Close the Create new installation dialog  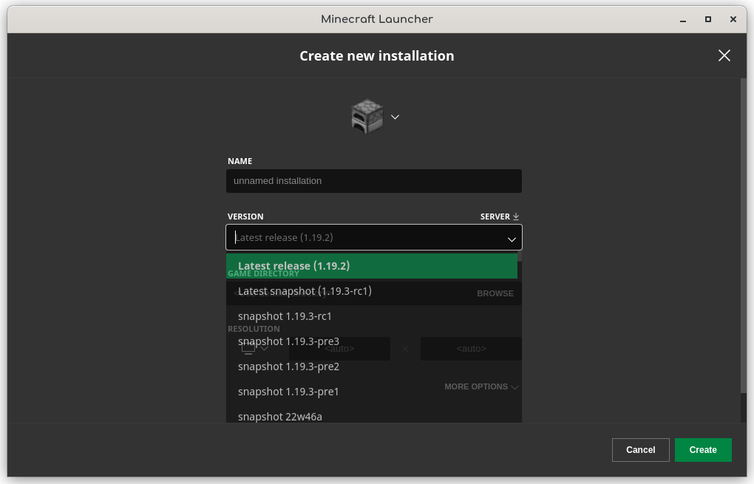click(x=724, y=55)
